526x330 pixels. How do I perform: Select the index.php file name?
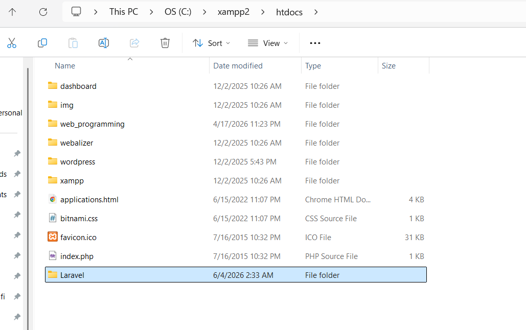(77, 256)
